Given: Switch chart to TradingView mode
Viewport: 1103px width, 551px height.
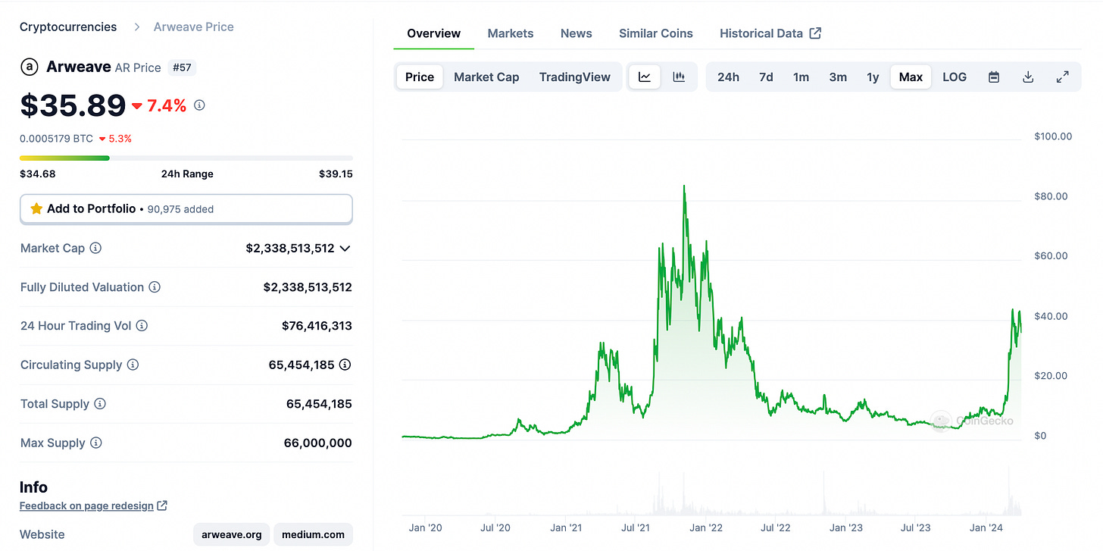Looking at the screenshot, I should click(575, 77).
